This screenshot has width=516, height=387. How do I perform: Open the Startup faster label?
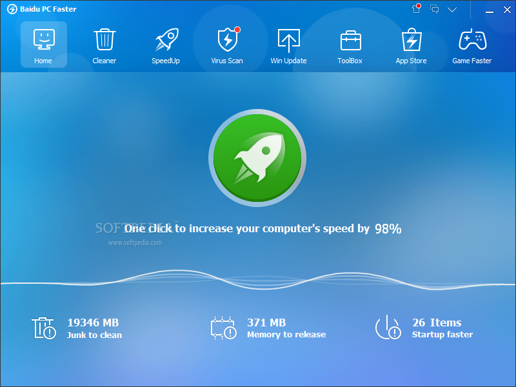pos(442,334)
